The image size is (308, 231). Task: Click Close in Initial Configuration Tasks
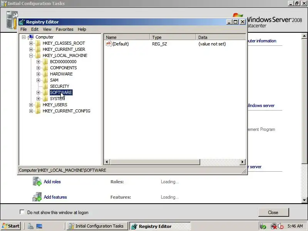coord(273,213)
